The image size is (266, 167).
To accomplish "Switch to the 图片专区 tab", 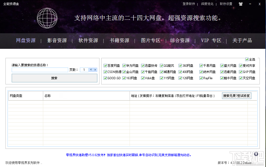I will (151, 41).
